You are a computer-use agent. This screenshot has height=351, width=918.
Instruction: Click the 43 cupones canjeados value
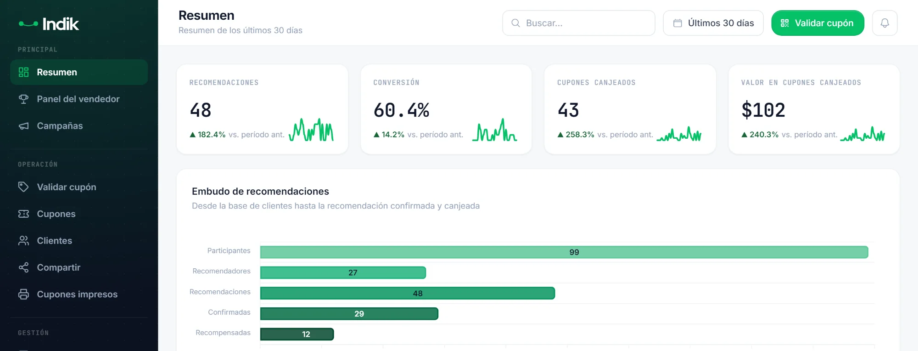568,110
